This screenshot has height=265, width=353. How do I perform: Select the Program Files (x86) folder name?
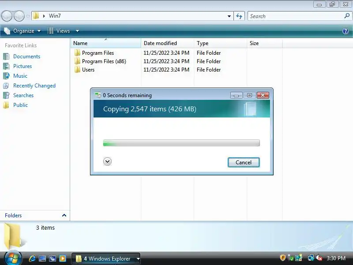tap(104, 61)
